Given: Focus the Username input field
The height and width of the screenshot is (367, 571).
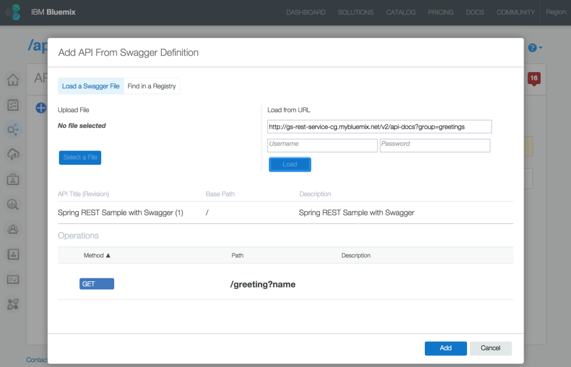Looking at the screenshot, I should pos(322,145).
